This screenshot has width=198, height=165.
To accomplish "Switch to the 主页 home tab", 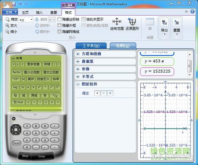I will 25,12.
